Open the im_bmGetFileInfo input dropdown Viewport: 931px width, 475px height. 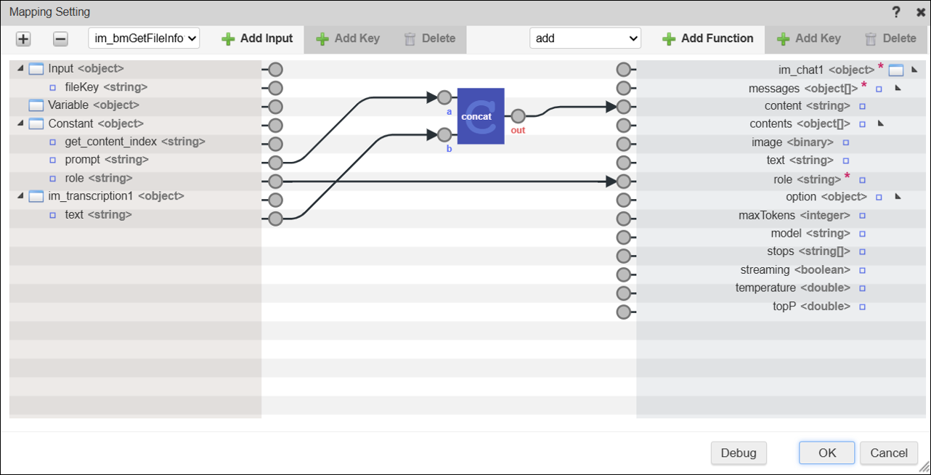pyautogui.click(x=144, y=38)
